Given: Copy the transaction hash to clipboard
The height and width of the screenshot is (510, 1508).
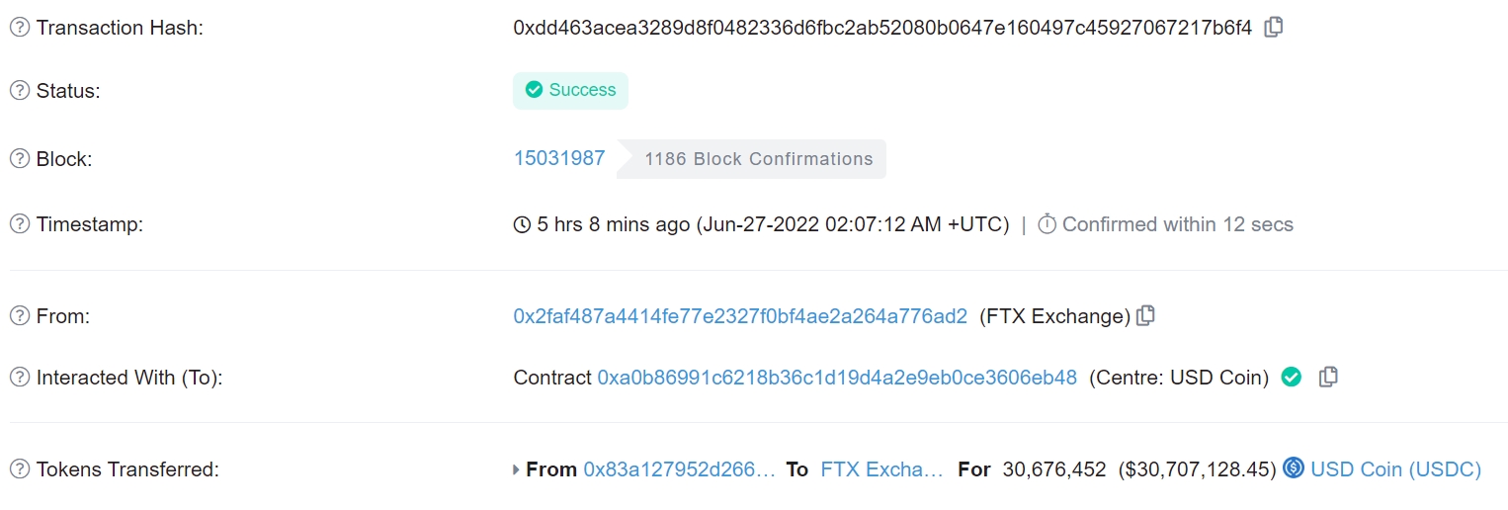Looking at the screenshot, I should click(1274, 28).
